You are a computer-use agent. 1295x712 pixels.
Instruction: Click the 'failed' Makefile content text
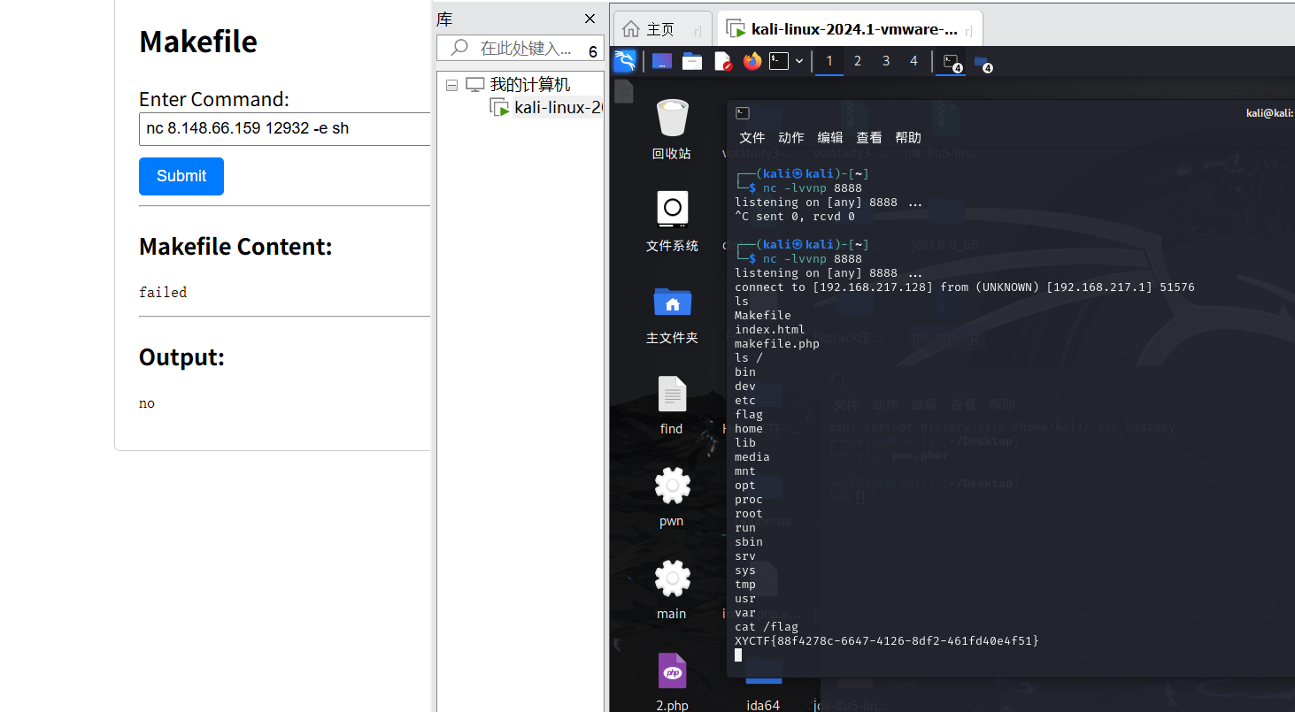click(x=163, y=292)
